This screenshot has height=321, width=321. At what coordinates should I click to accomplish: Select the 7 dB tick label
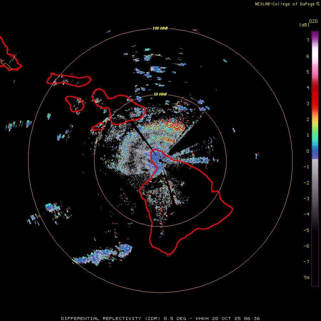(308, 40)
